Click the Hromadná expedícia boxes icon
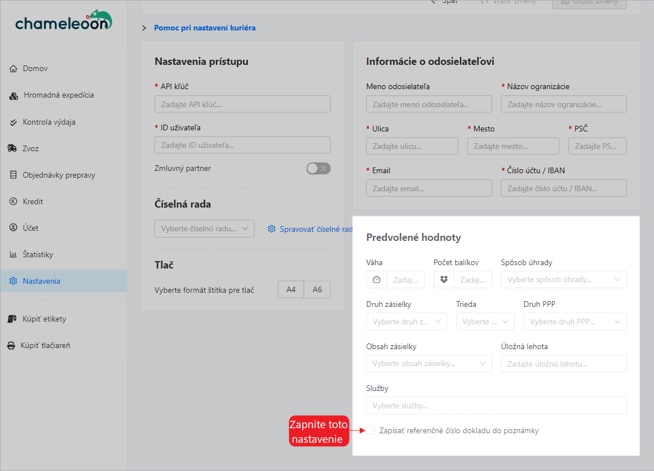Image resolution: width=654 pixels, height=471 pixels. 14,95
